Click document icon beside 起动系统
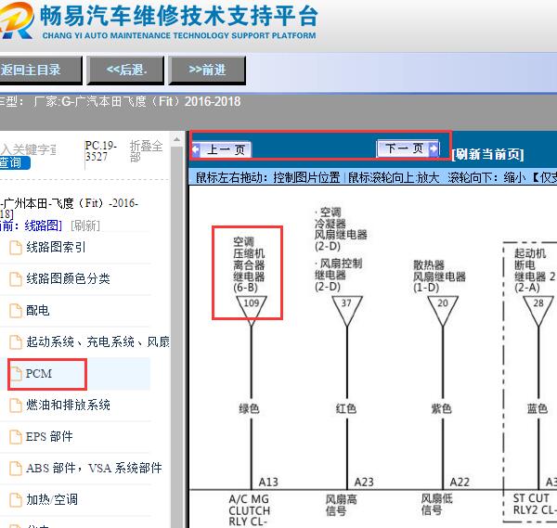557x528 pixels. pos(15,342)
